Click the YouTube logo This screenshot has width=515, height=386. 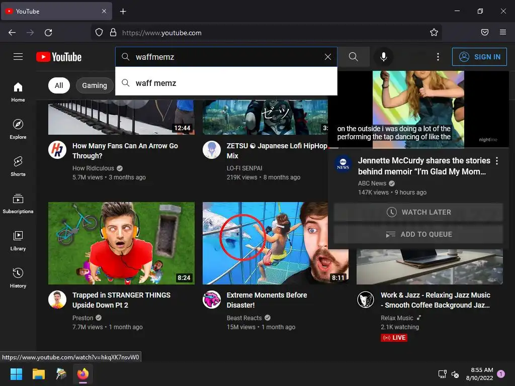point(59,57)
